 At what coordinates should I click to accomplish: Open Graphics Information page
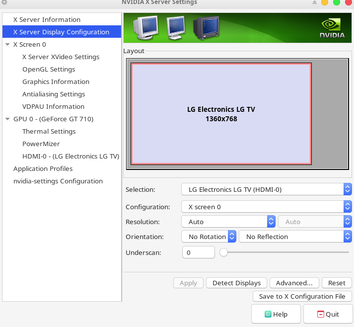(56, 82)
